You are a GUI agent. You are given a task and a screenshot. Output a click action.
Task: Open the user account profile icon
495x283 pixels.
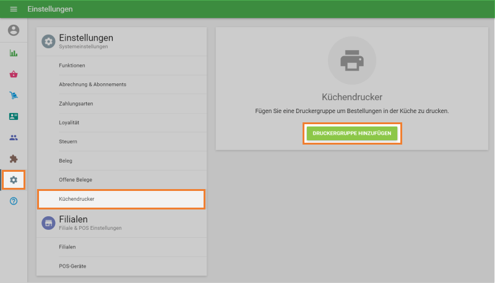coord(14,30)
